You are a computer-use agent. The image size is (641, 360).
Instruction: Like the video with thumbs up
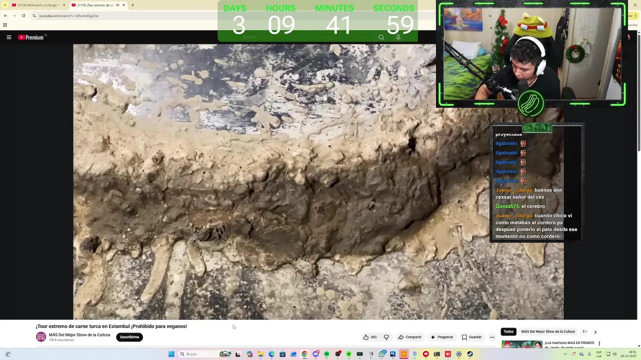(x=370, y=337)
